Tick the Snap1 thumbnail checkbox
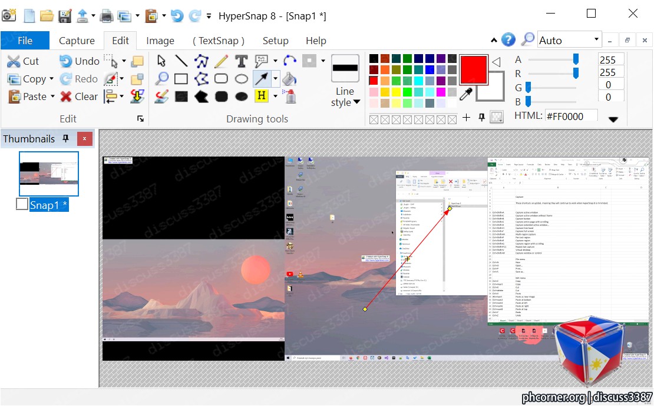Image resolution: width=654 pixels, height=406 pixels. 22,204
